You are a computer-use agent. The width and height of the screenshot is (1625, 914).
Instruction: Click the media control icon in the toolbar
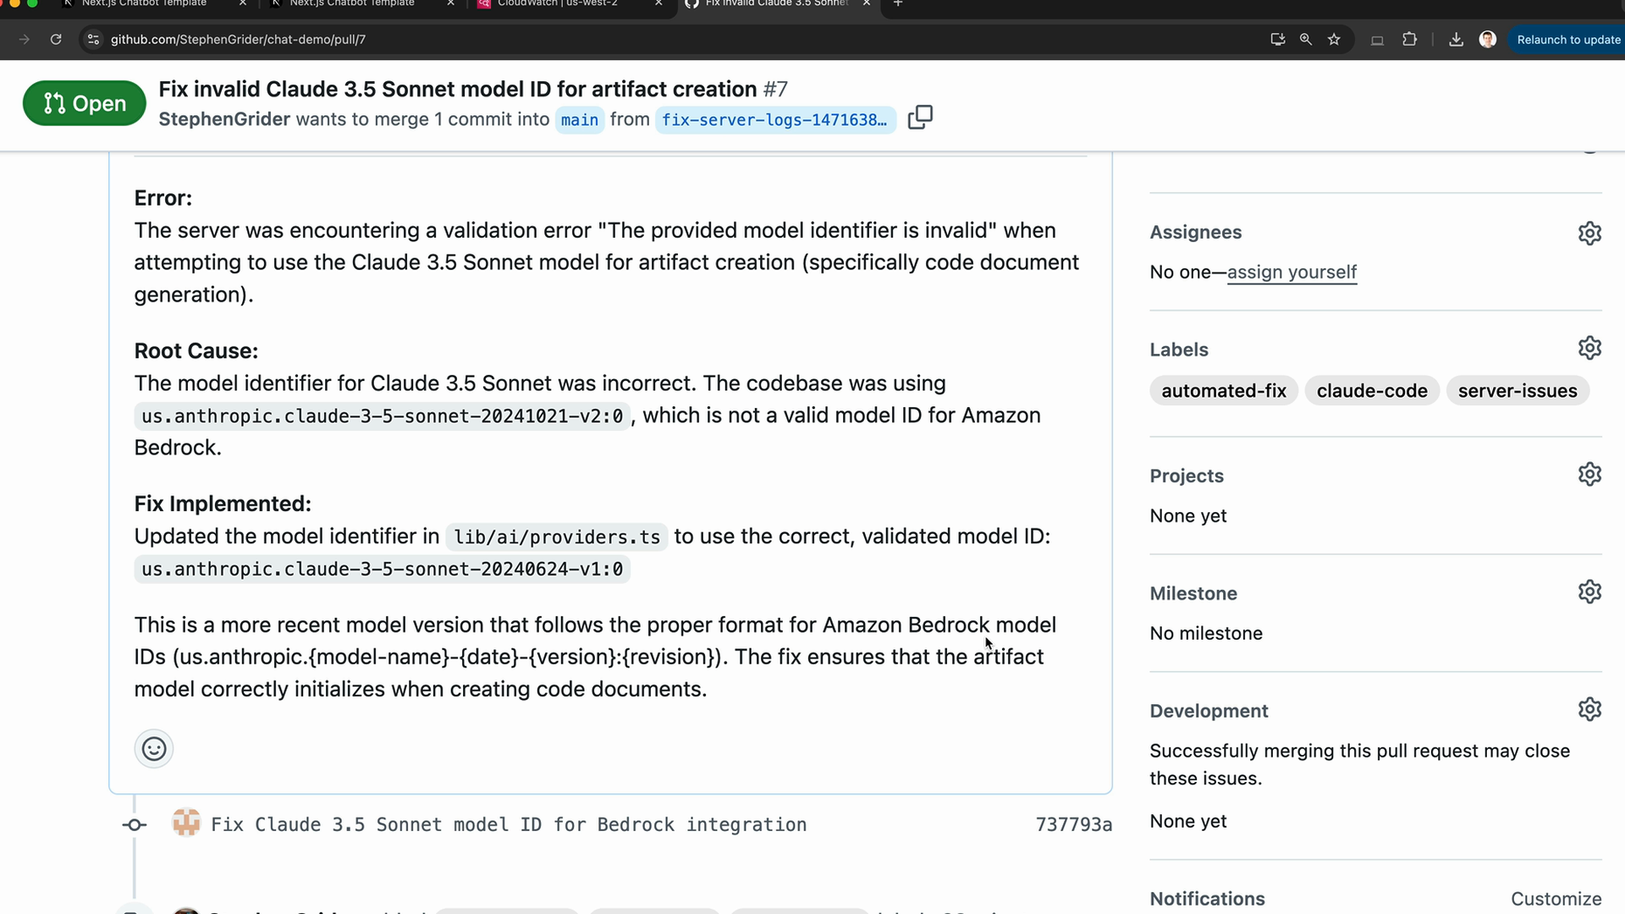tap(1377, 40)
